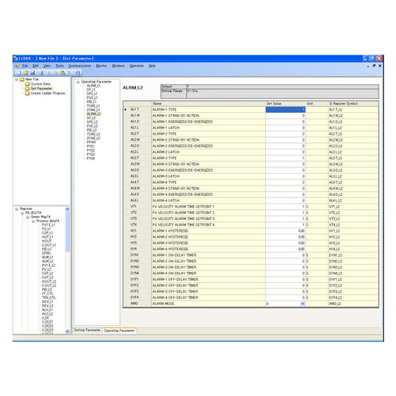The height and width of the screenshot is (396, 396).
Task: Select the Set Parameter folder
Action: [x=27, y=88]
